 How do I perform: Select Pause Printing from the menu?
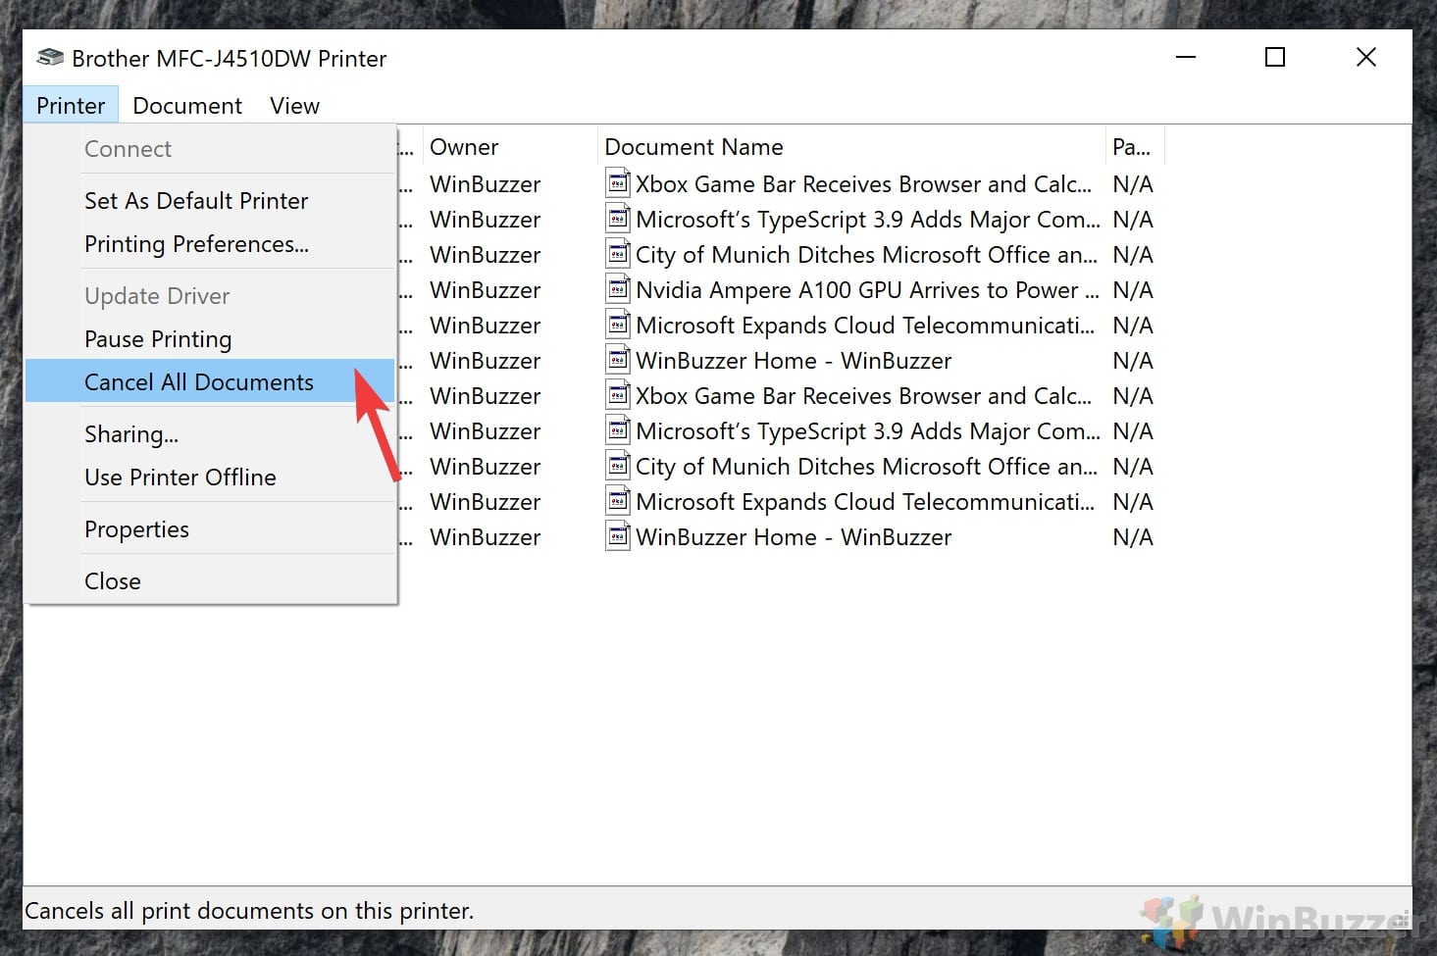210,338
